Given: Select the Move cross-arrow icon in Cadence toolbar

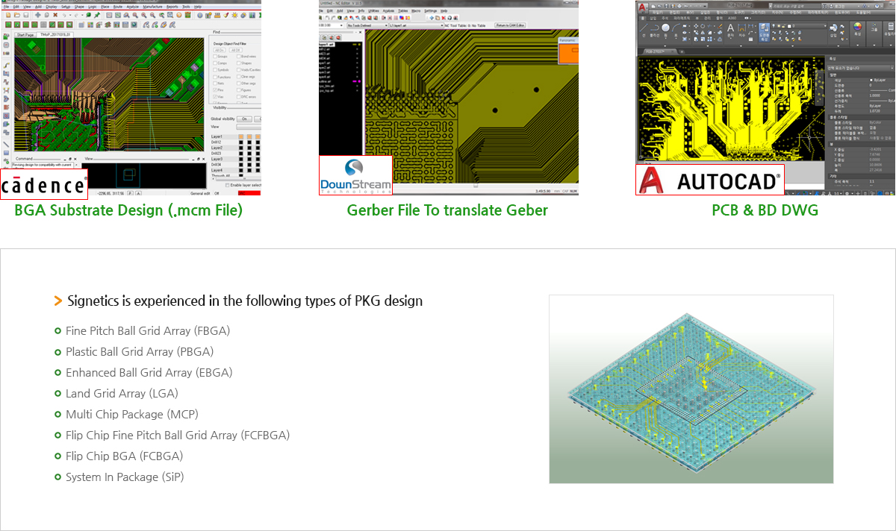Looking at the screenshot, I should 38,15.
